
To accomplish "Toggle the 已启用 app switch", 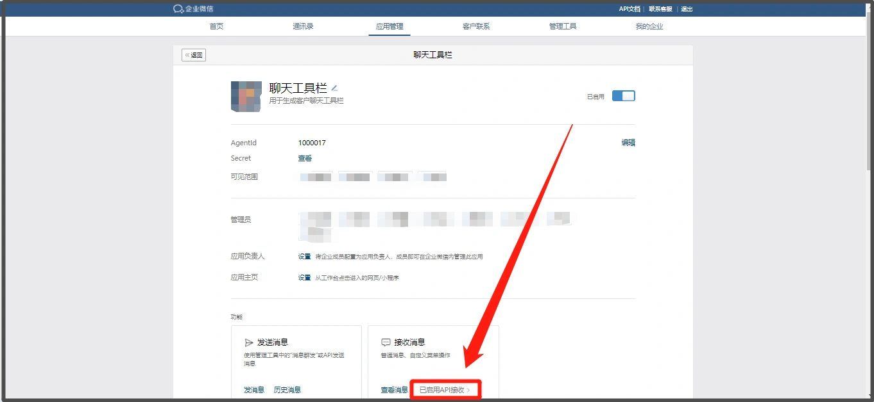I will 623,96.
